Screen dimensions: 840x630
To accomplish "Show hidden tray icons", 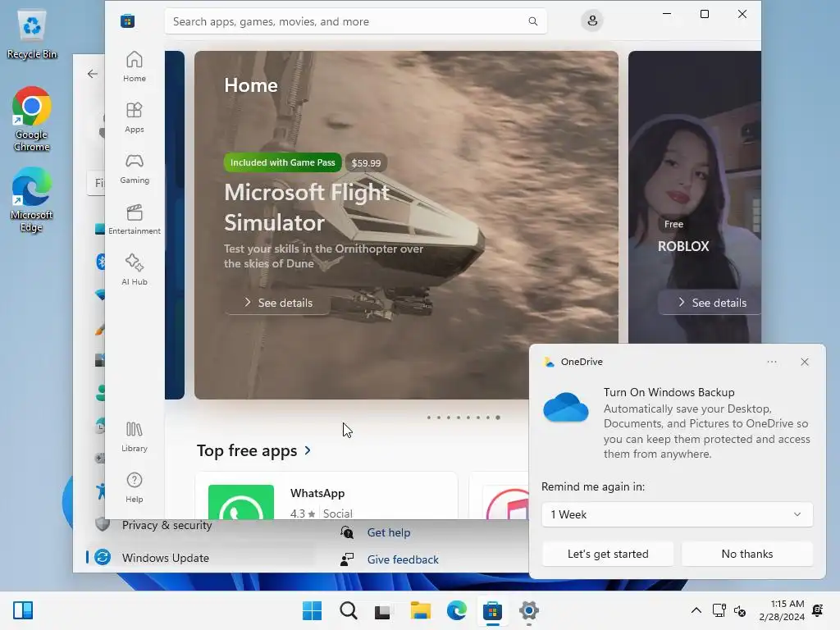I will 696,610.
